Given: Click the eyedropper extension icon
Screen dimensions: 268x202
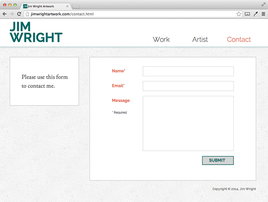Looking at the screenshot, I should click(x=255, y=14).
